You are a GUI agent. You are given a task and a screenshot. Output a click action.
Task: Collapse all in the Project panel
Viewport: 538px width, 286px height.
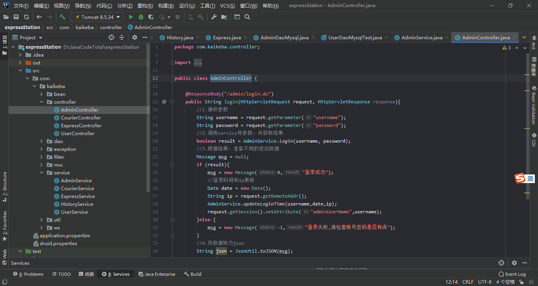point(122,37)
